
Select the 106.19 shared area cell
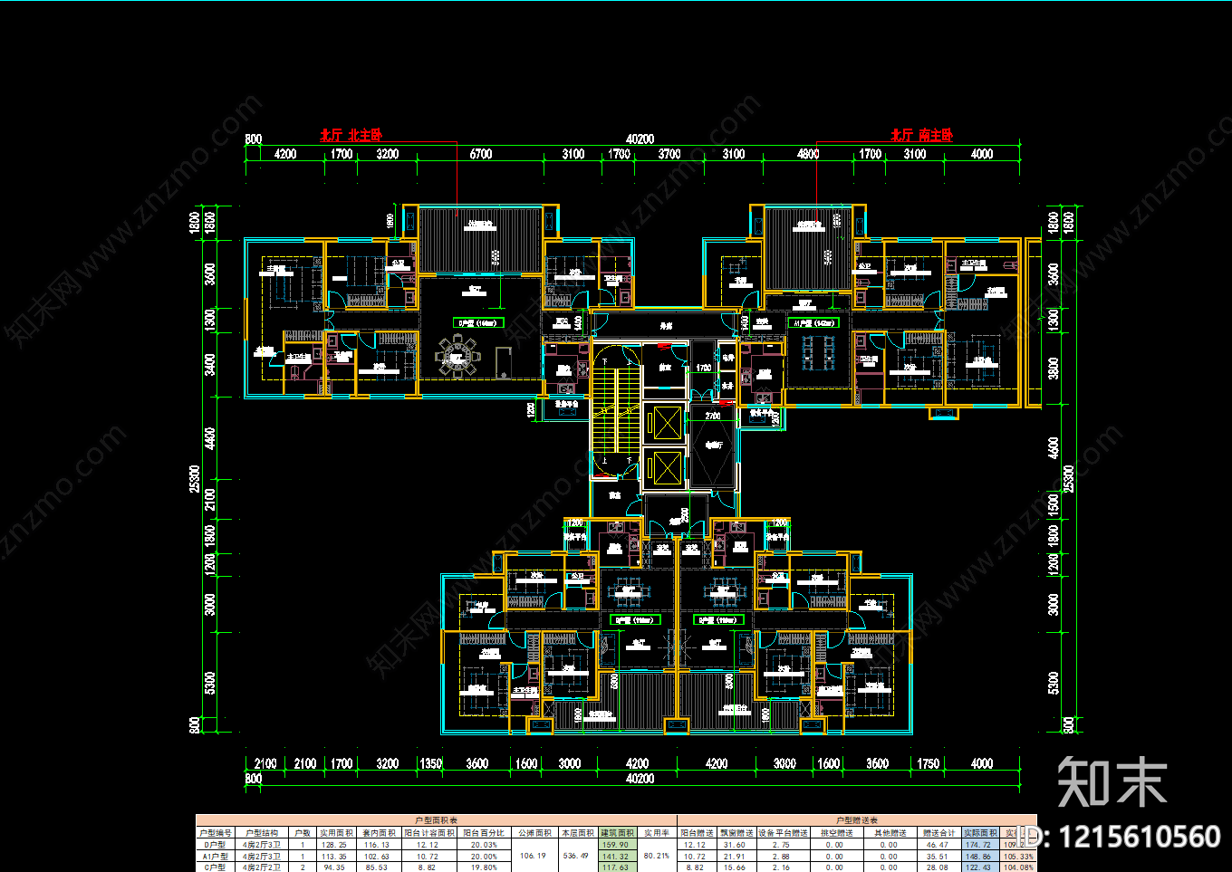533,856
